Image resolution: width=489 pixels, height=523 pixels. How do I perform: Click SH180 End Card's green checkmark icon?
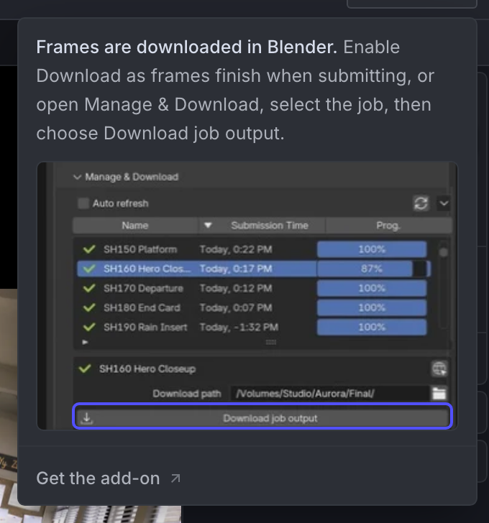[x=89, y=307]
